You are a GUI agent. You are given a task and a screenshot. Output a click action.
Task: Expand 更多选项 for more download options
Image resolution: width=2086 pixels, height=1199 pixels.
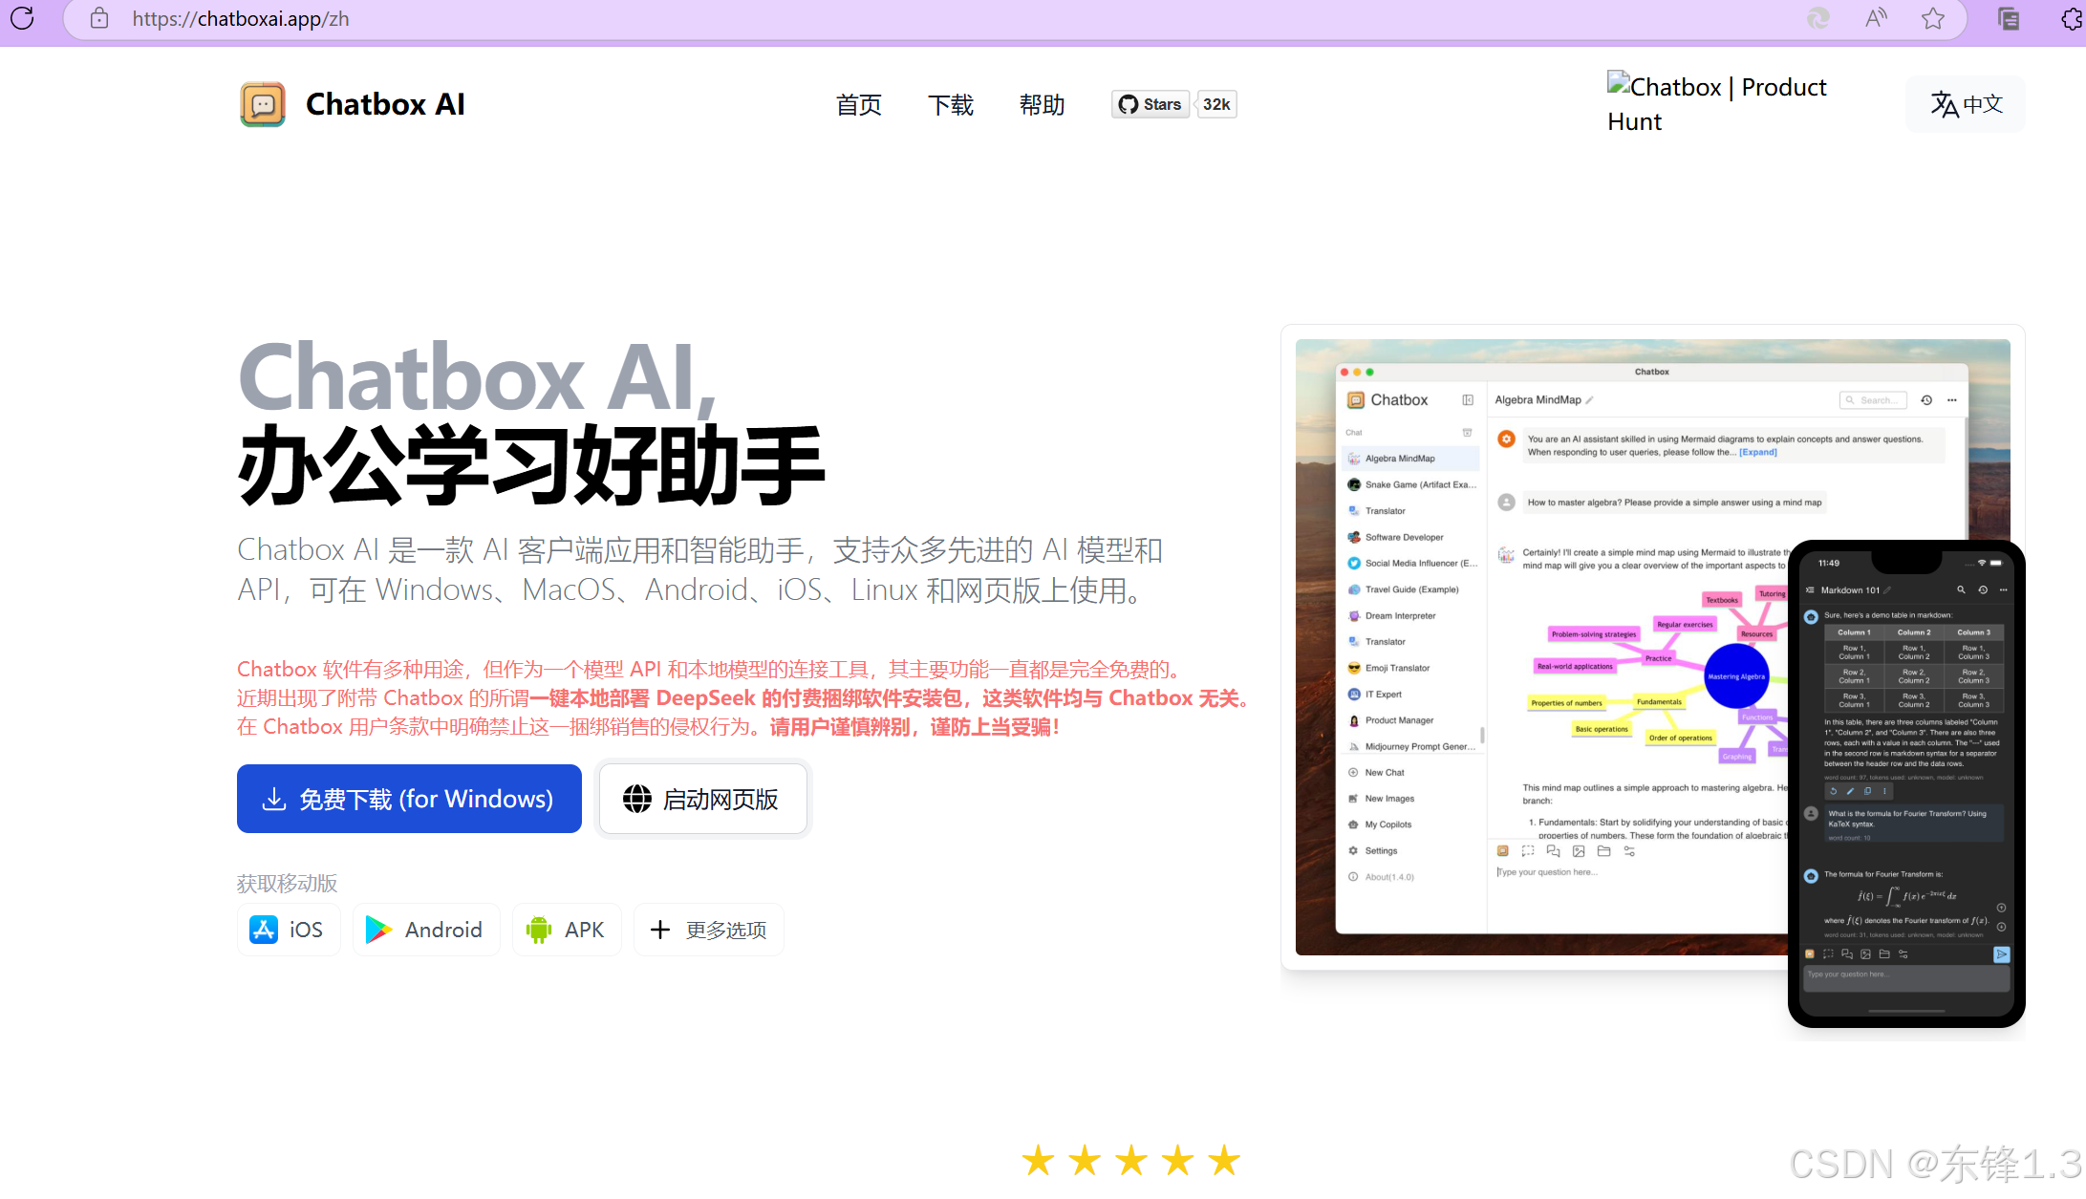(709, 930)
